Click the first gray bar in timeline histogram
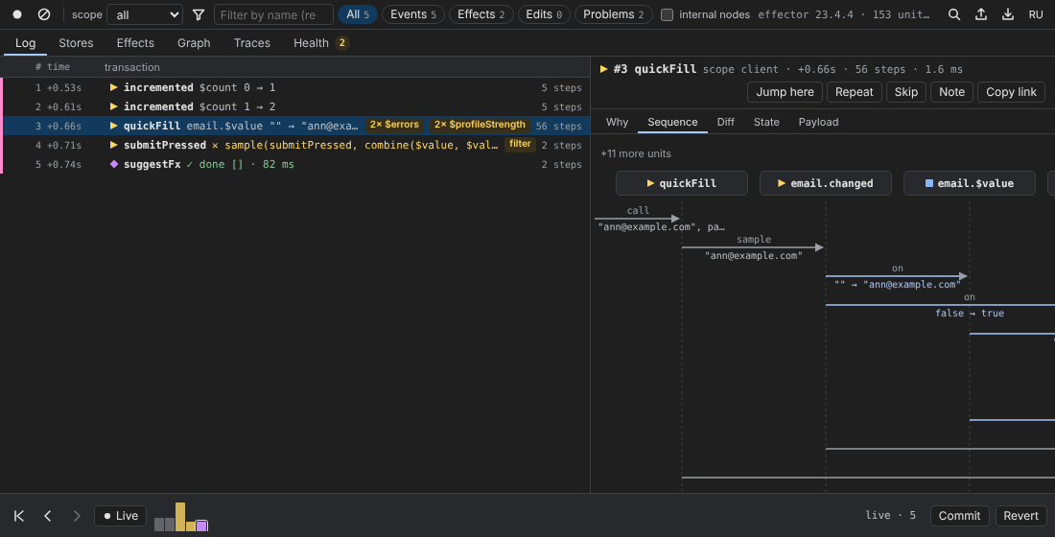The image size is (1055, 537). pyautogui.click(x=159, y=525)
